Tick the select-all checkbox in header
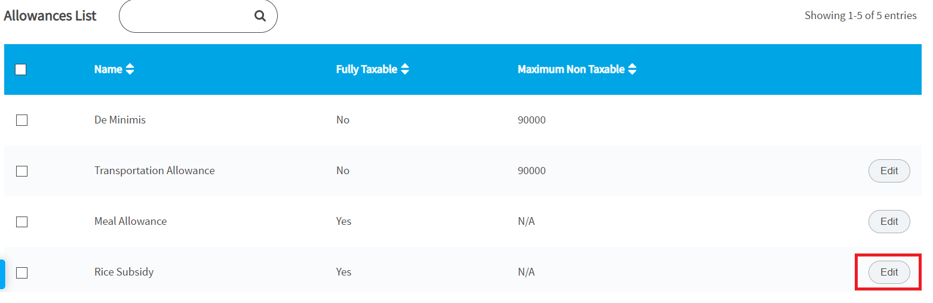Screen dimensions: 933x303 point(21,69)
